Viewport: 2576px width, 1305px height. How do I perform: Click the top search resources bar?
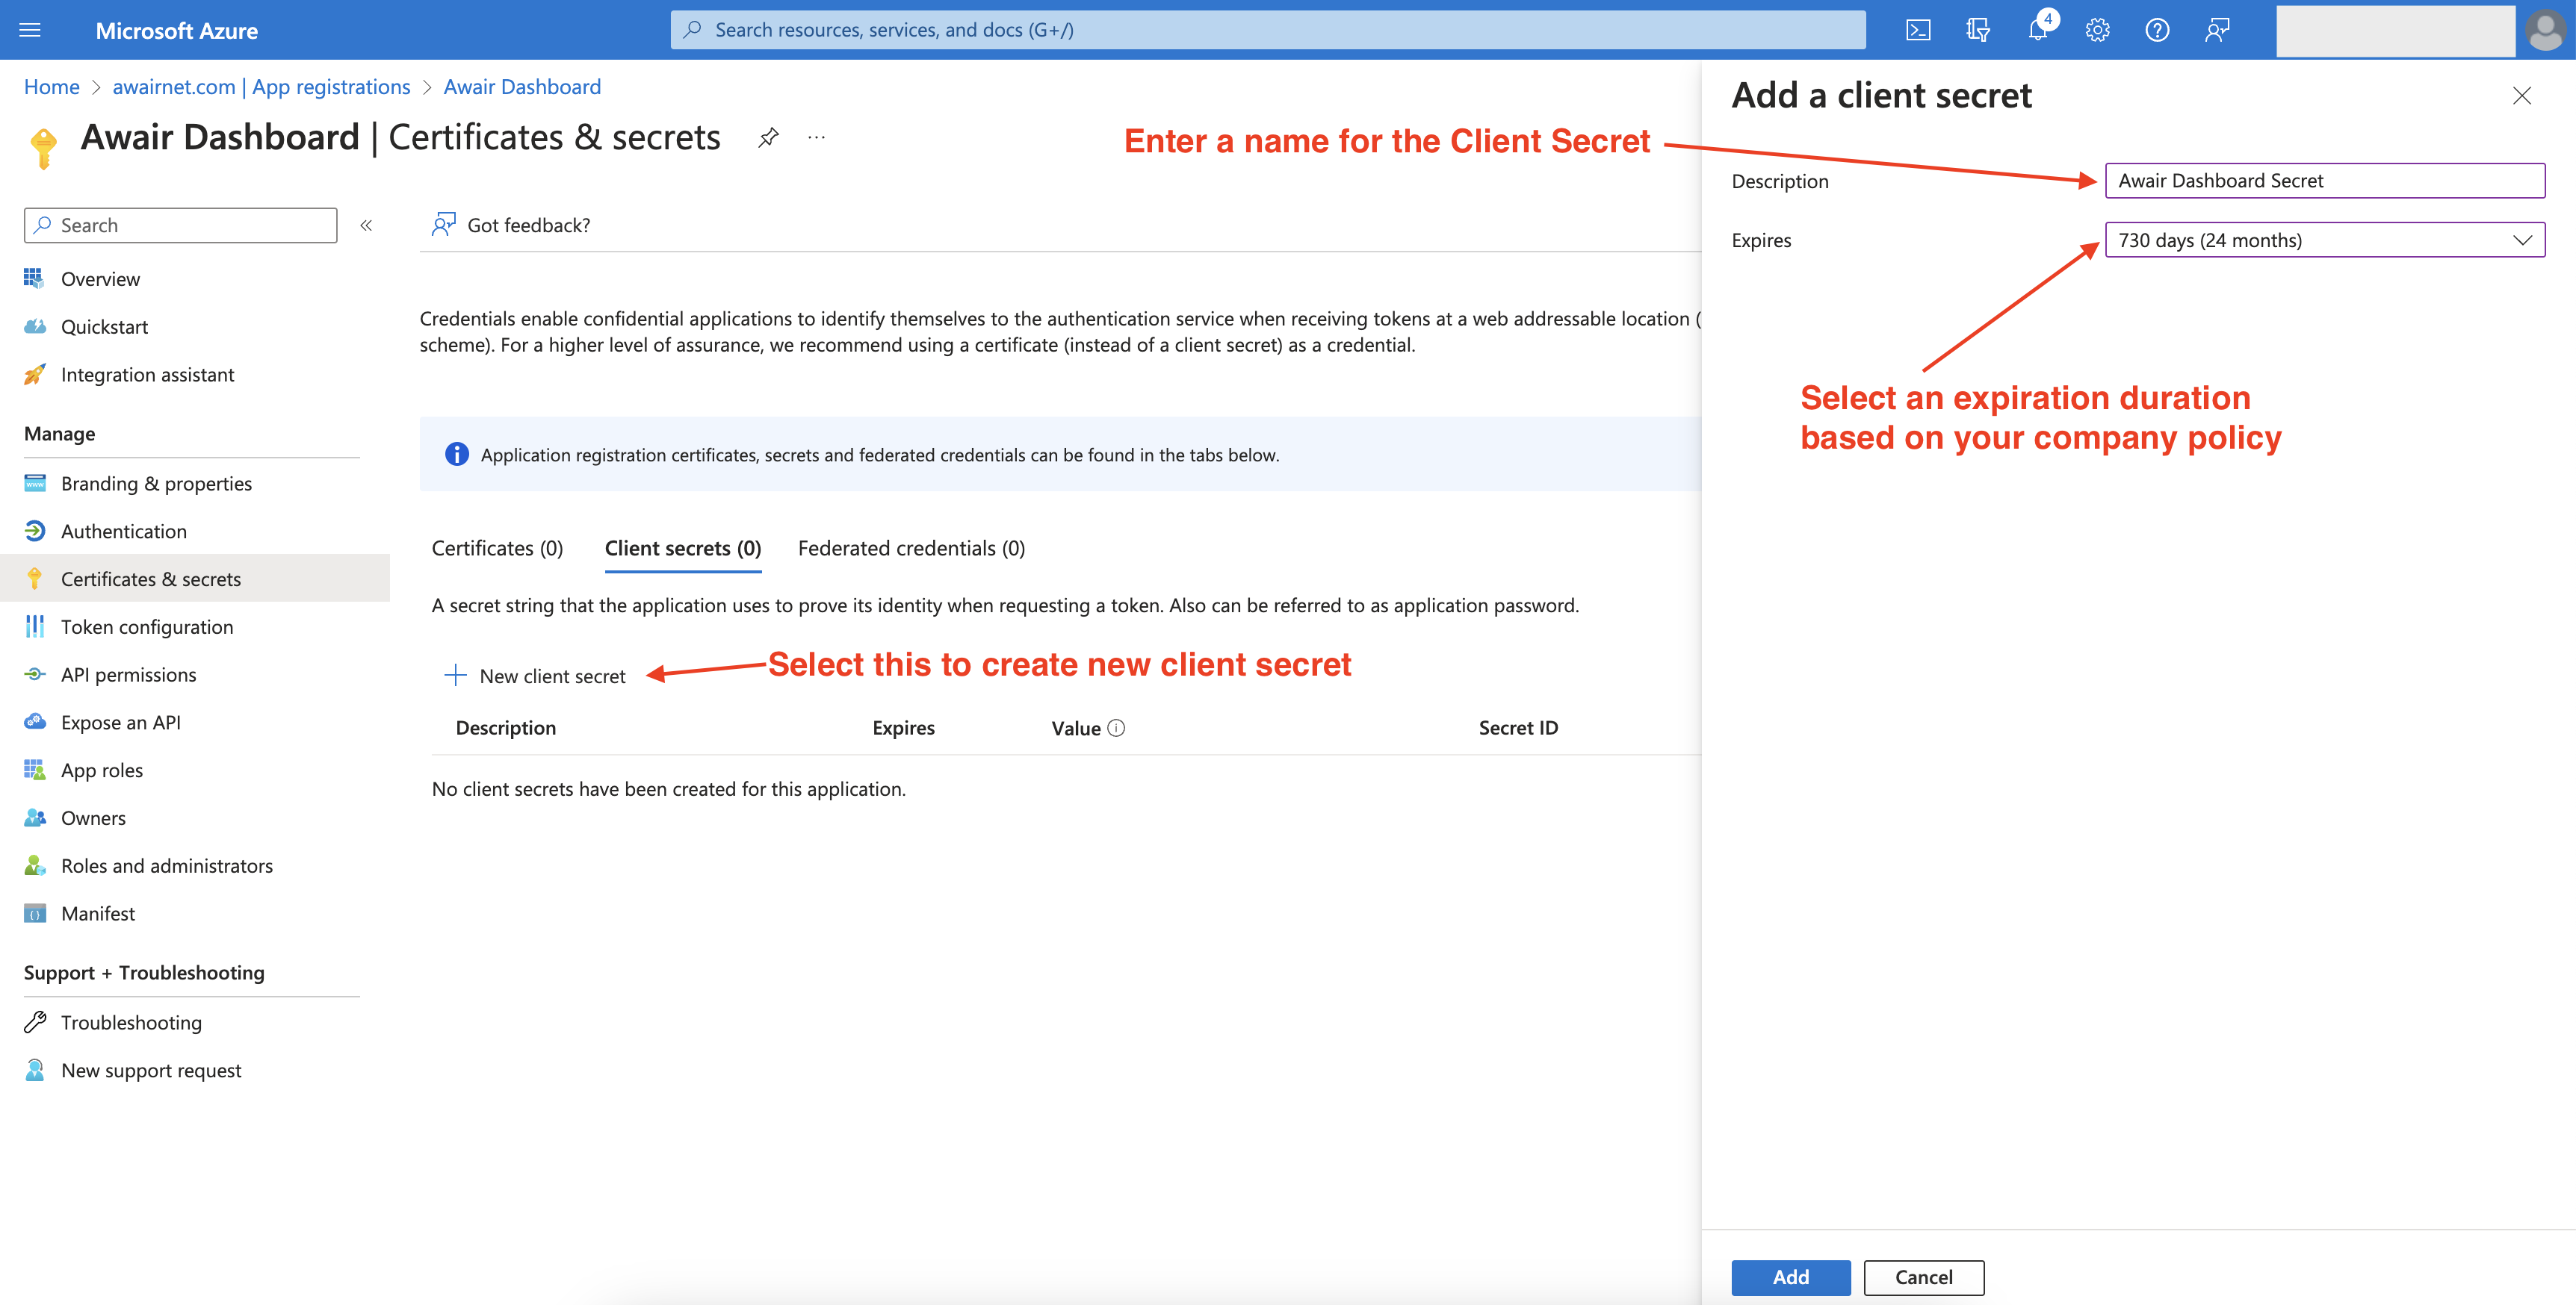pyautogui.click(x=1267, y=30)
